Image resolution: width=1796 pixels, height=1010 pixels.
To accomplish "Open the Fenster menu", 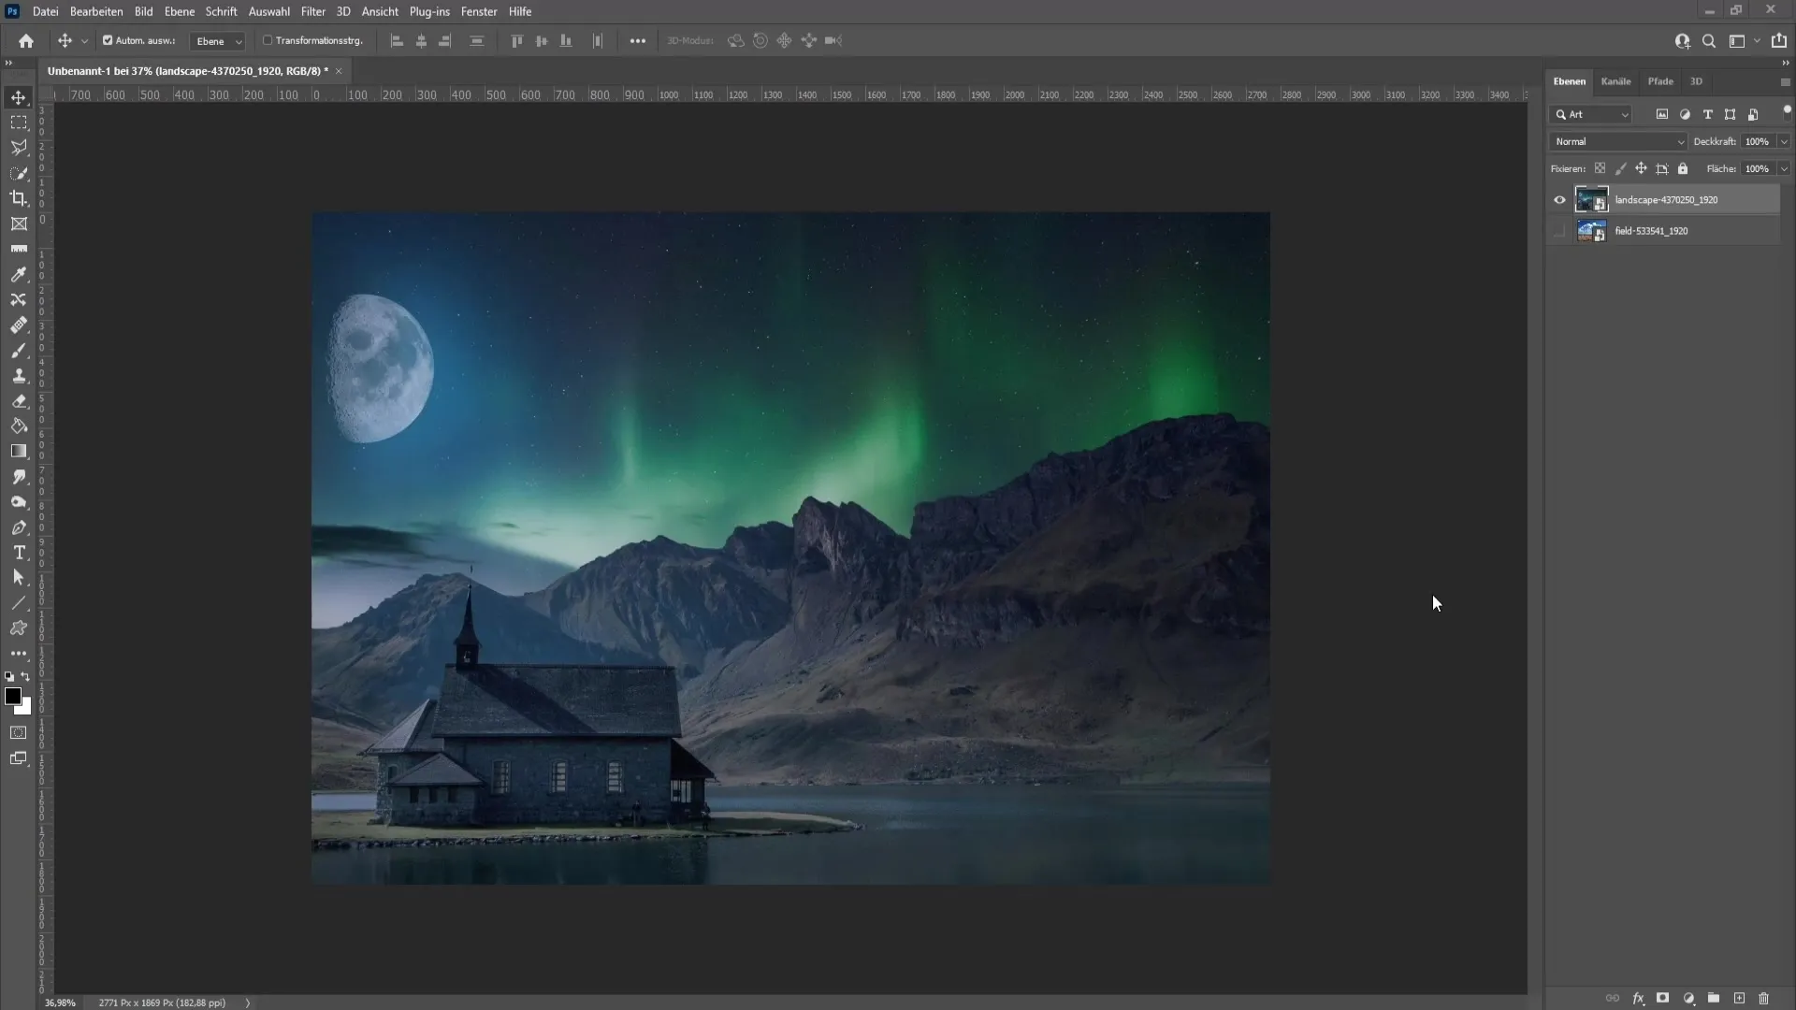I will click(479, 11).
